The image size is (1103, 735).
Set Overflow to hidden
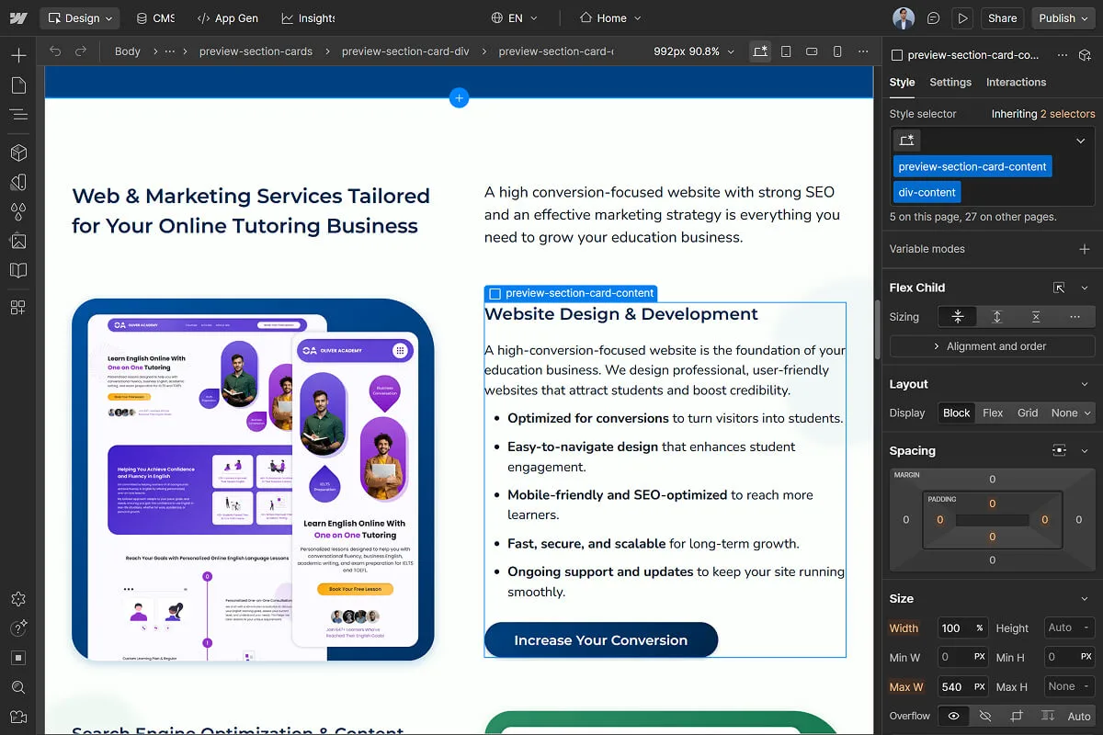(x=984, y=715)
